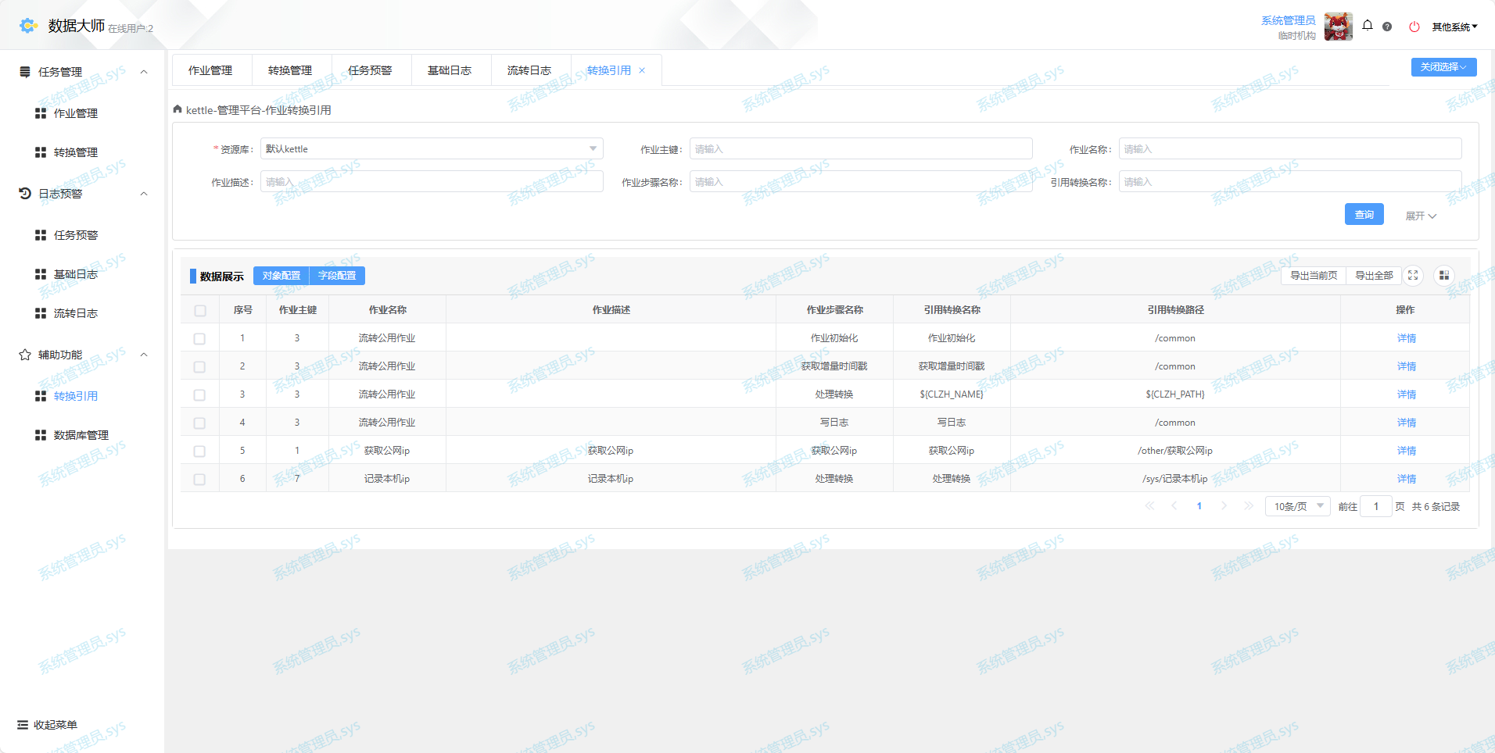Open the 资源库 dropdown

tap(432, 148)
